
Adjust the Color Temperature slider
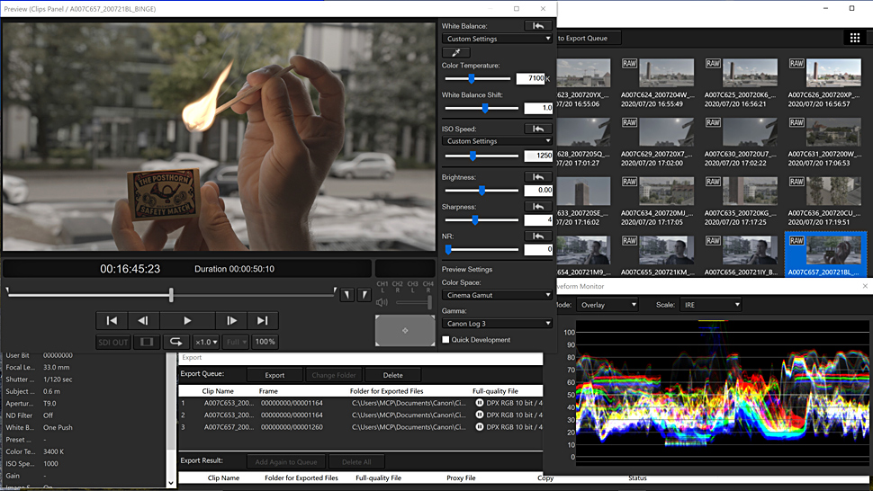tap(471, 78)
